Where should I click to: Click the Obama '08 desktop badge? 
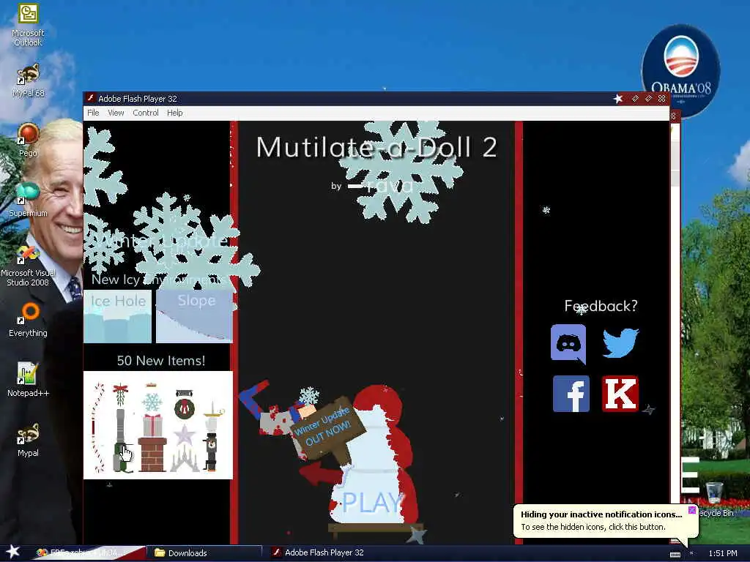(x=680, y=70)
